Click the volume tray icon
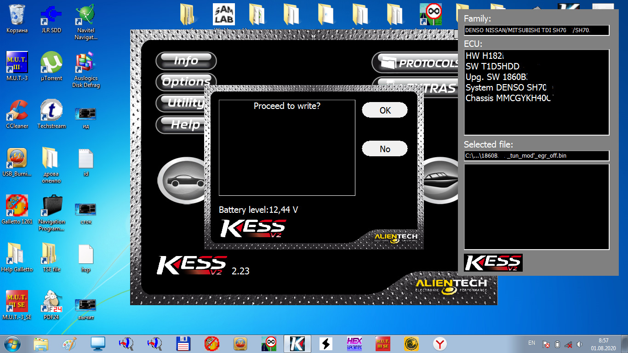The image size is (628, 353). [580, 344]
